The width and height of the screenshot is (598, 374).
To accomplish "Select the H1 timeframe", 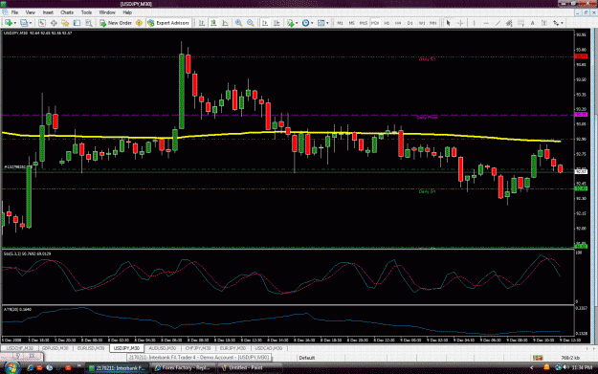I will pos(387,23).
